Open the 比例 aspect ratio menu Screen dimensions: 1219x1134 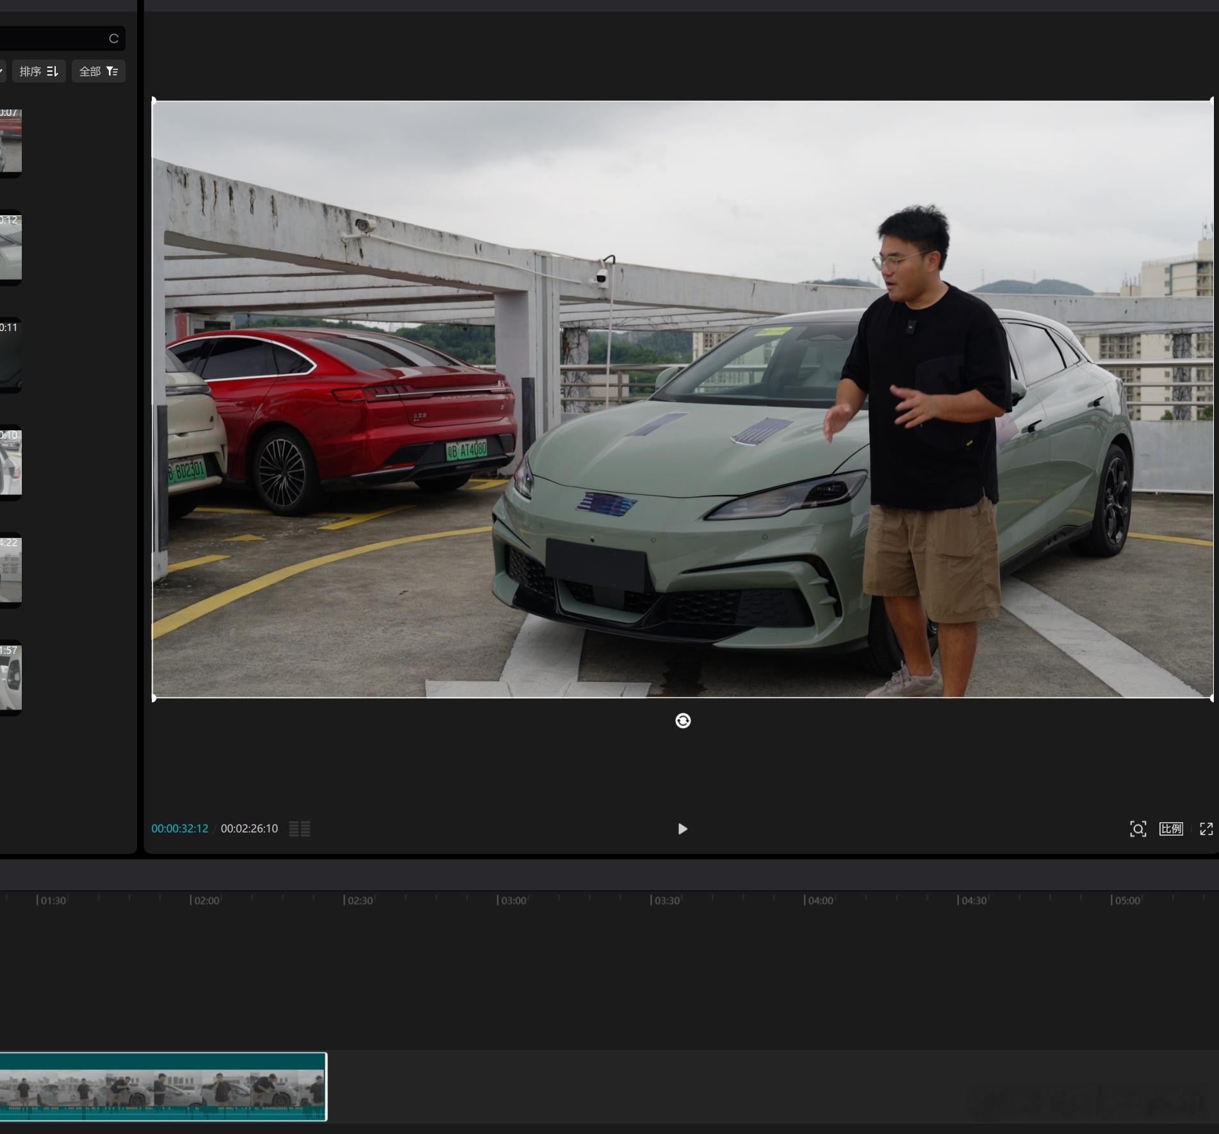click(x=1171, y=829)
